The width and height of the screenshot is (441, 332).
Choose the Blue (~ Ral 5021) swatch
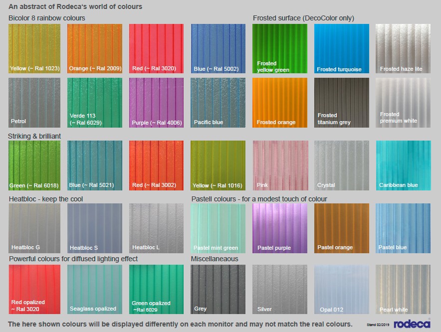tap(95, 166)
